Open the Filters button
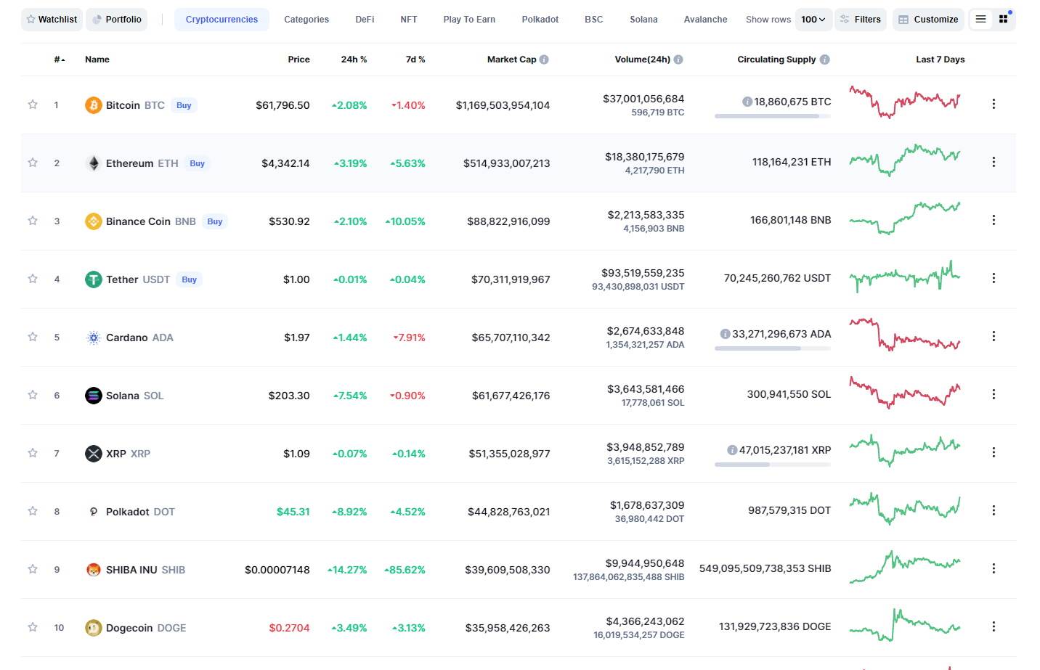Viewport: 1040px width, 670px height. coord(860,20)
